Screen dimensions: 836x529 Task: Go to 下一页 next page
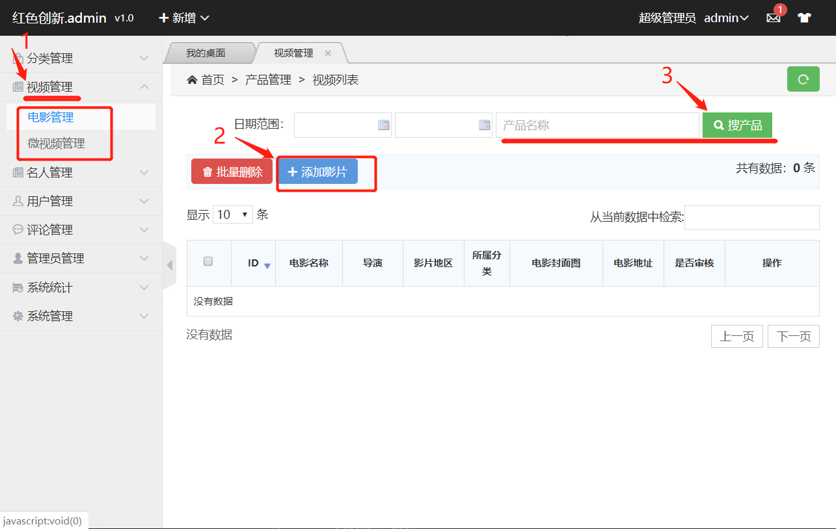[x=794, y=336]
